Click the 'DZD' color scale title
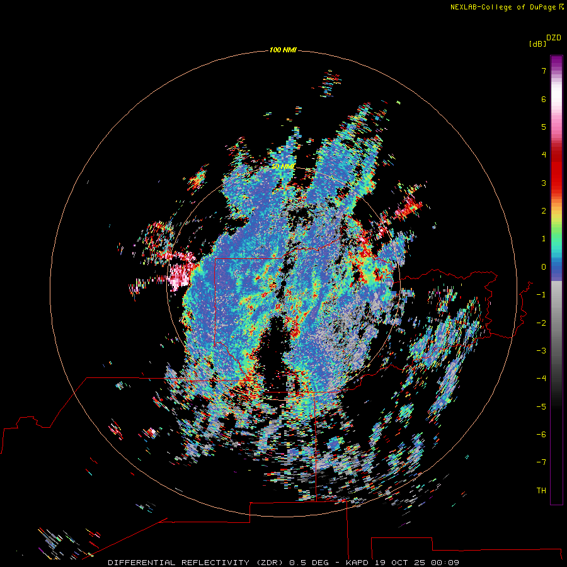The image size is (567, 567). pyautogui.click(x=554, y=38)
